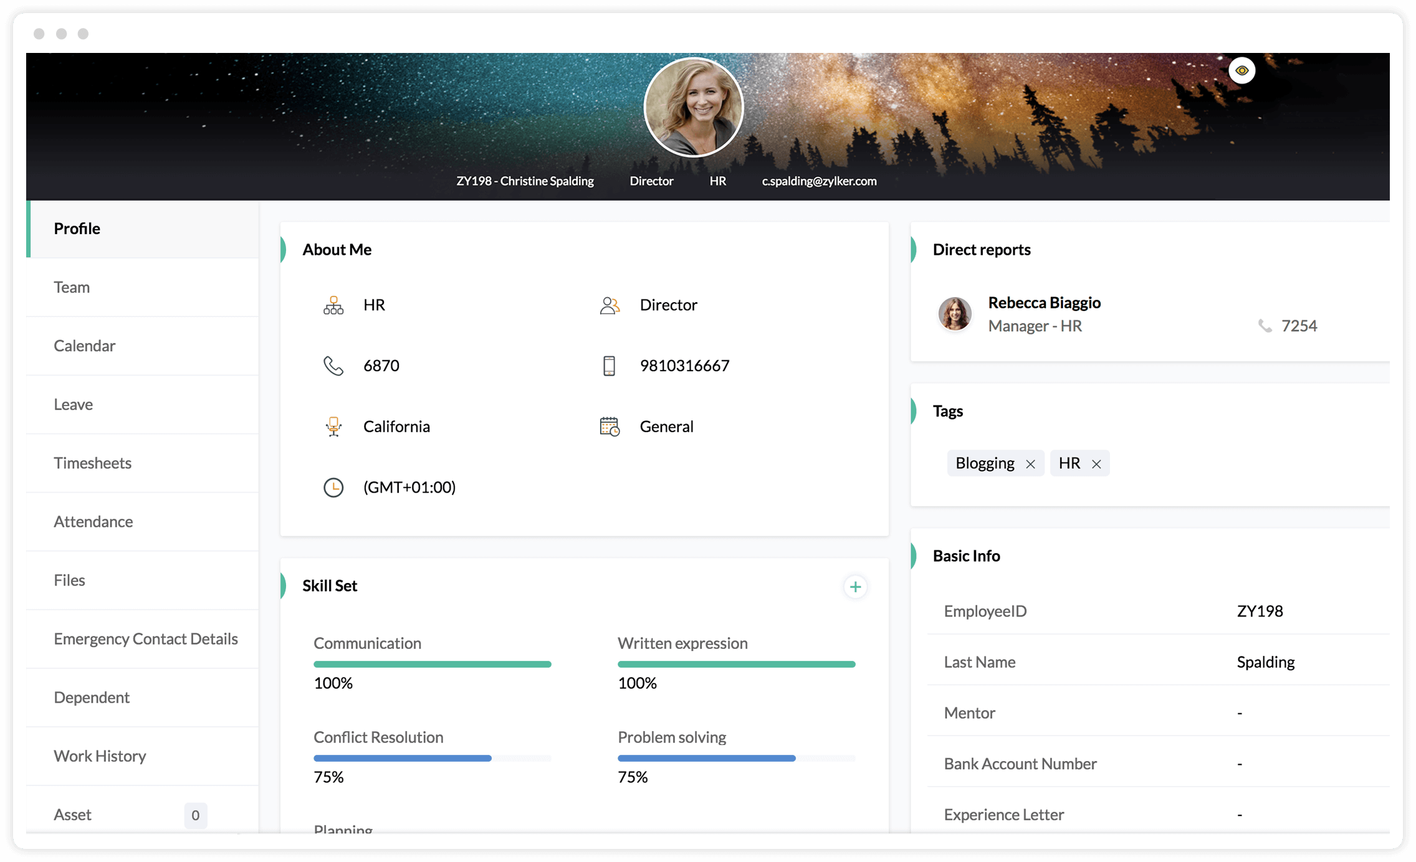Click the California location icon

point(334,425)
